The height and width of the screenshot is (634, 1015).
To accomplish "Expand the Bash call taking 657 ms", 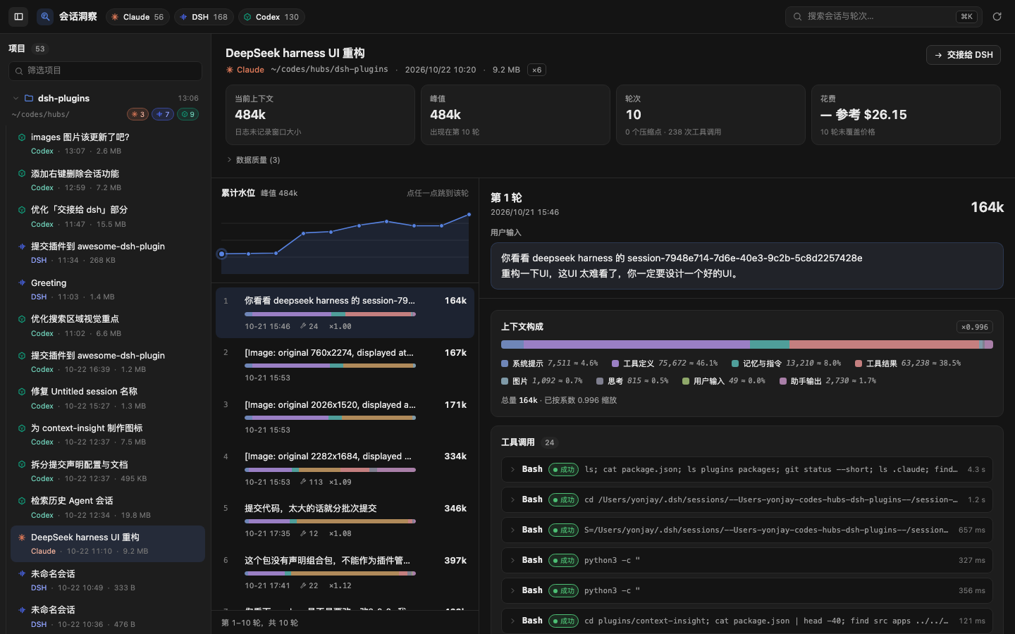I will click(x=746, y=530).
